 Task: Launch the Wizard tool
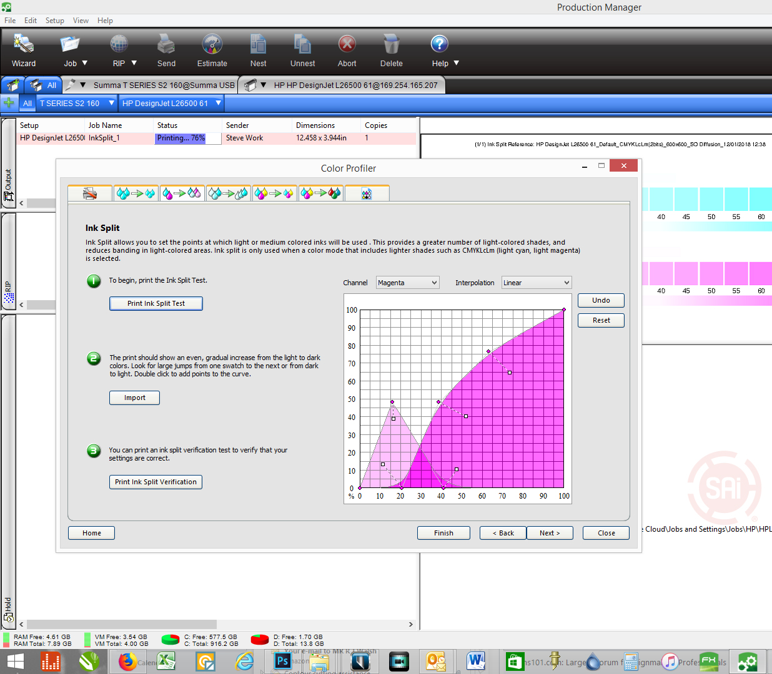[24, 51]
